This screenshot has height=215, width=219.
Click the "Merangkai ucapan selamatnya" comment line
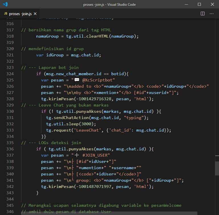point(101,205)
